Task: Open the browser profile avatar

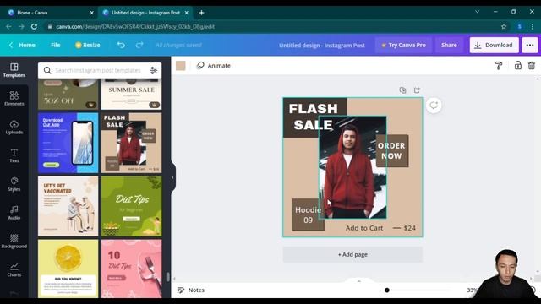Action: click(x=520, y=26)
